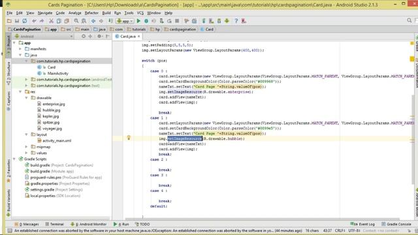
Task: Collapse the Gradle Scripts node
Action: [14, 159]
